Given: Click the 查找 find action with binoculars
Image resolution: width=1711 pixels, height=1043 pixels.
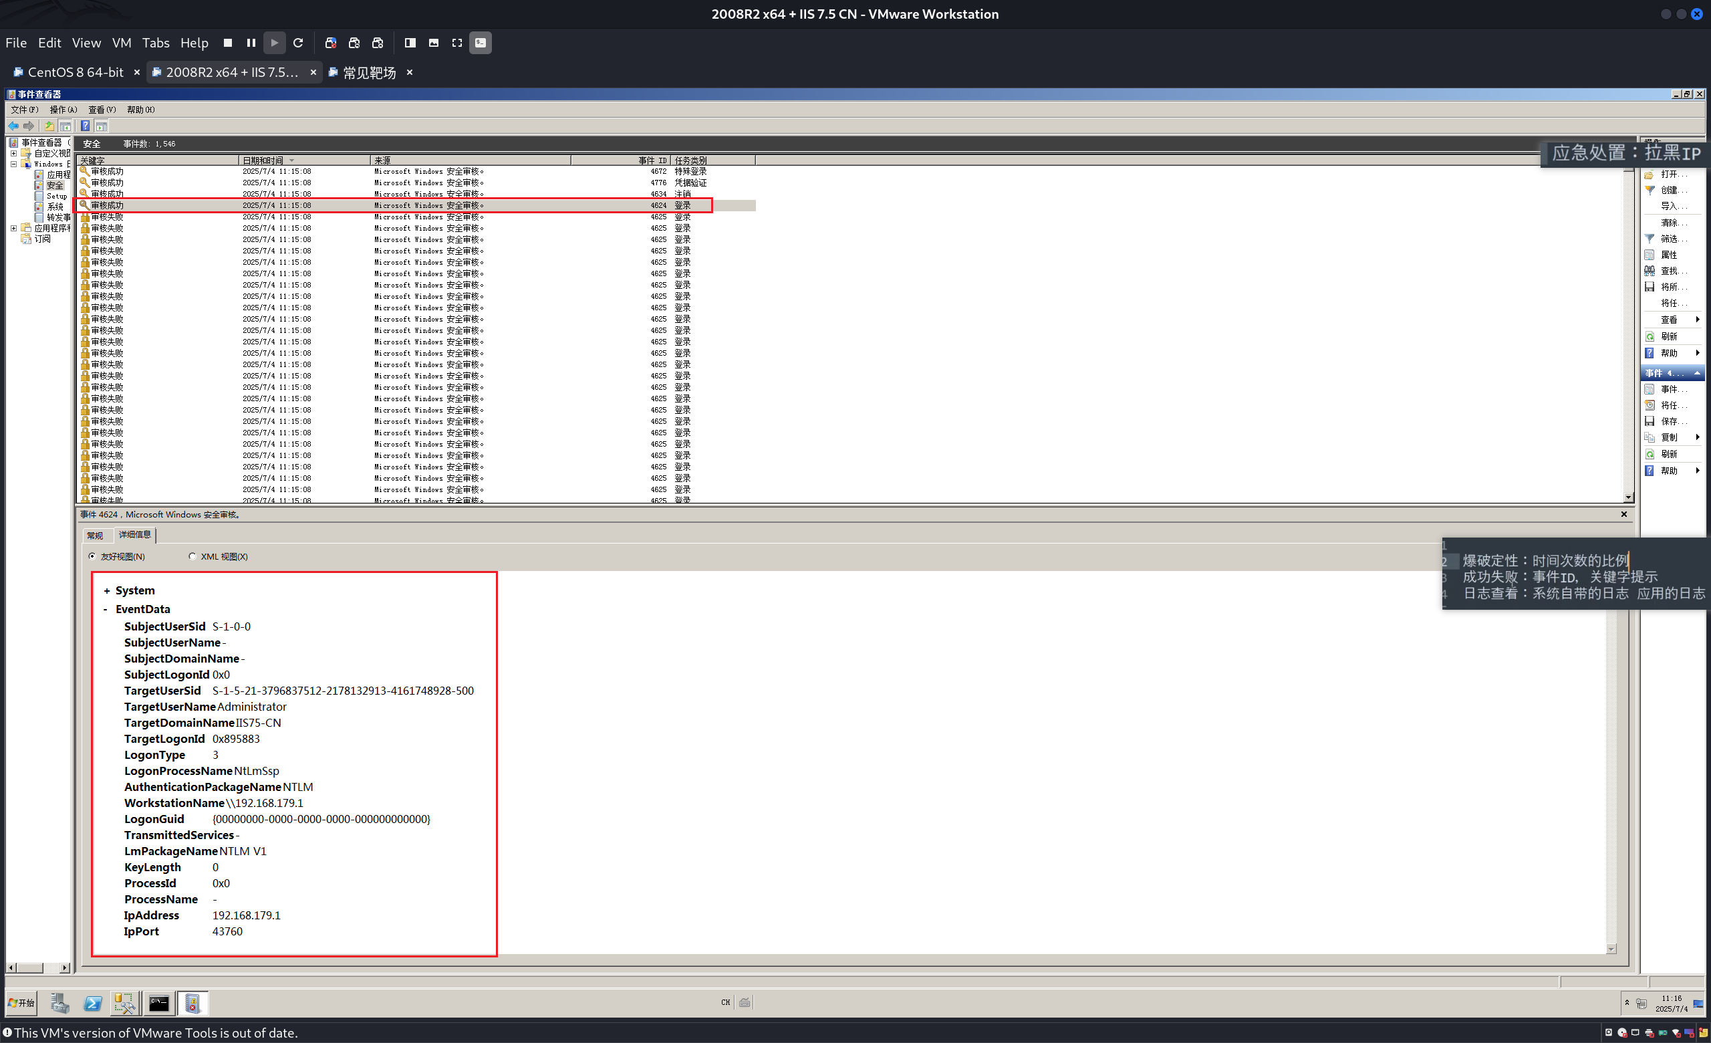Looking at the screenshot, I should click(x=1668, y=271).
